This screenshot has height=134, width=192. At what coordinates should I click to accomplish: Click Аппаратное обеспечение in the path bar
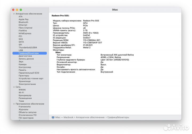[90, 117]
